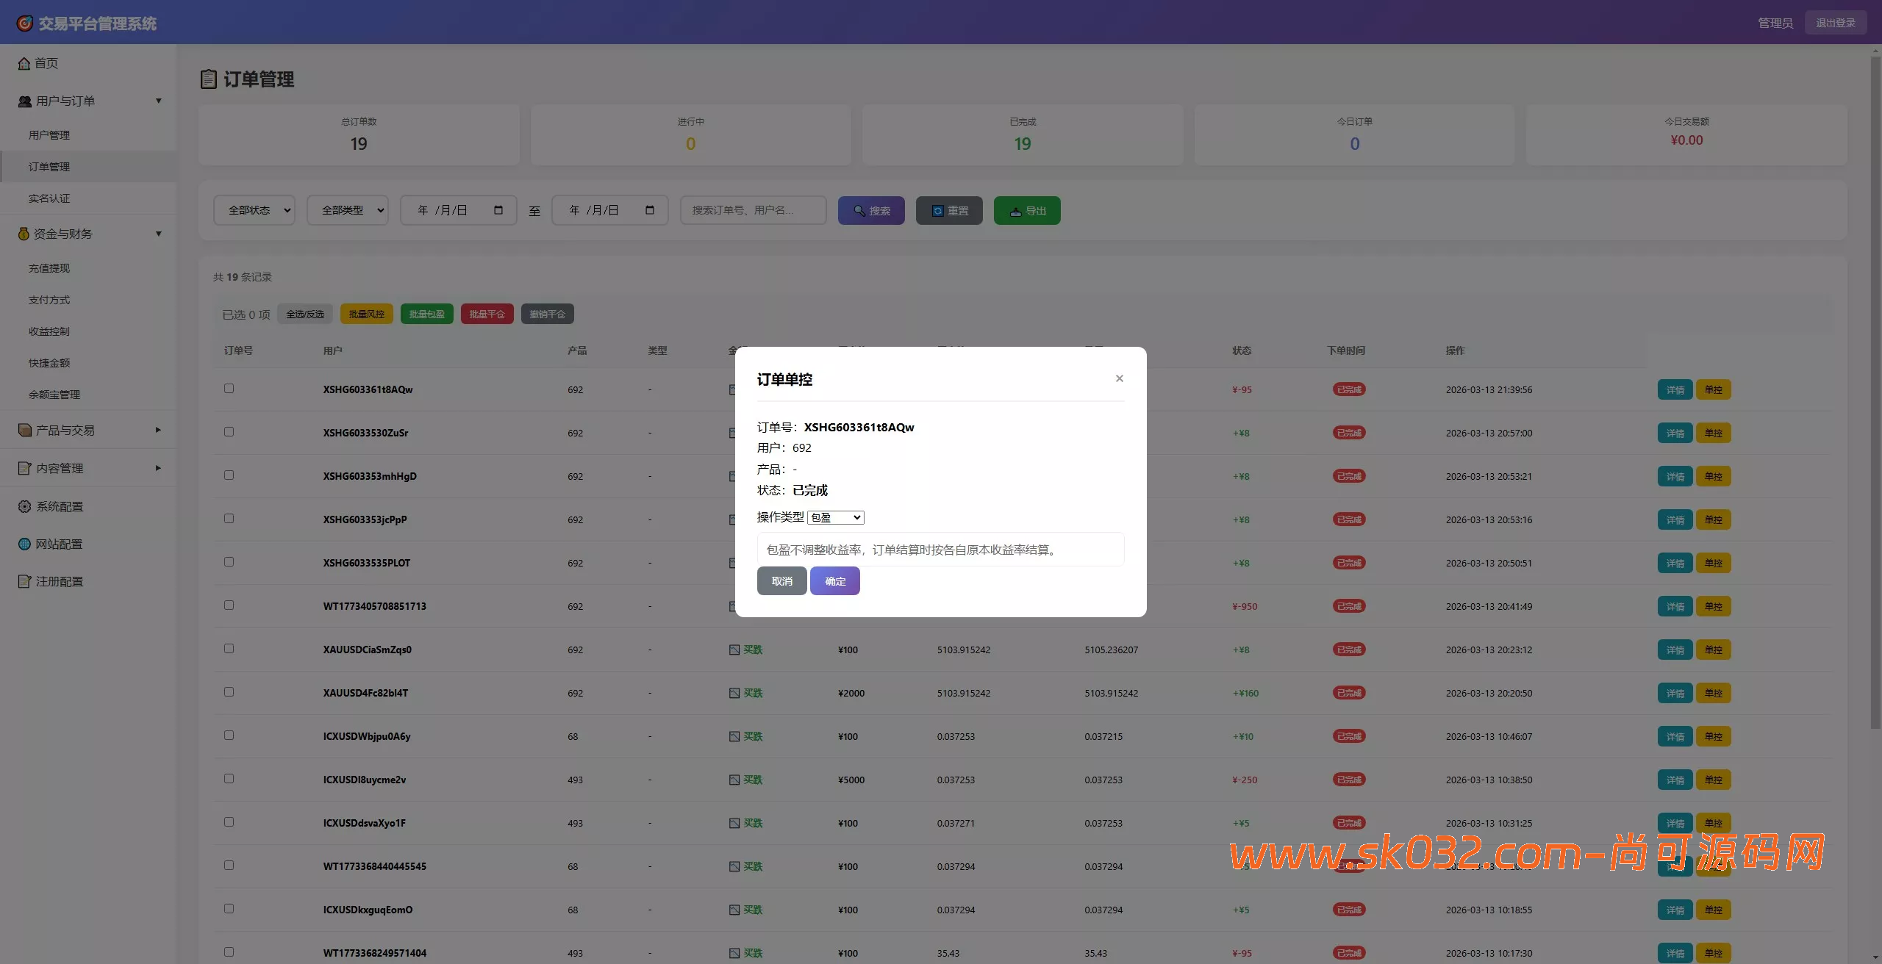Click the coin icon beside 资金与财务
The image size is (1882, 964).
(x=24, y=233)
